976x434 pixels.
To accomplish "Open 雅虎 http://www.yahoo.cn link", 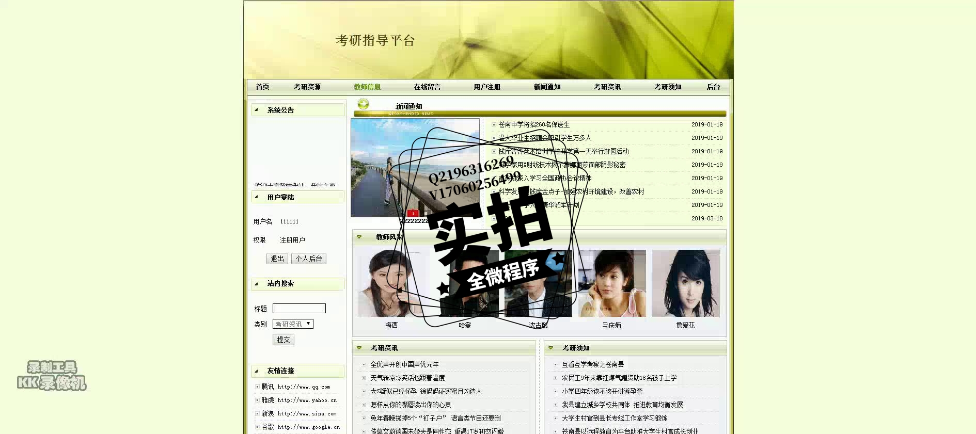I will click(x=299, y=400).
